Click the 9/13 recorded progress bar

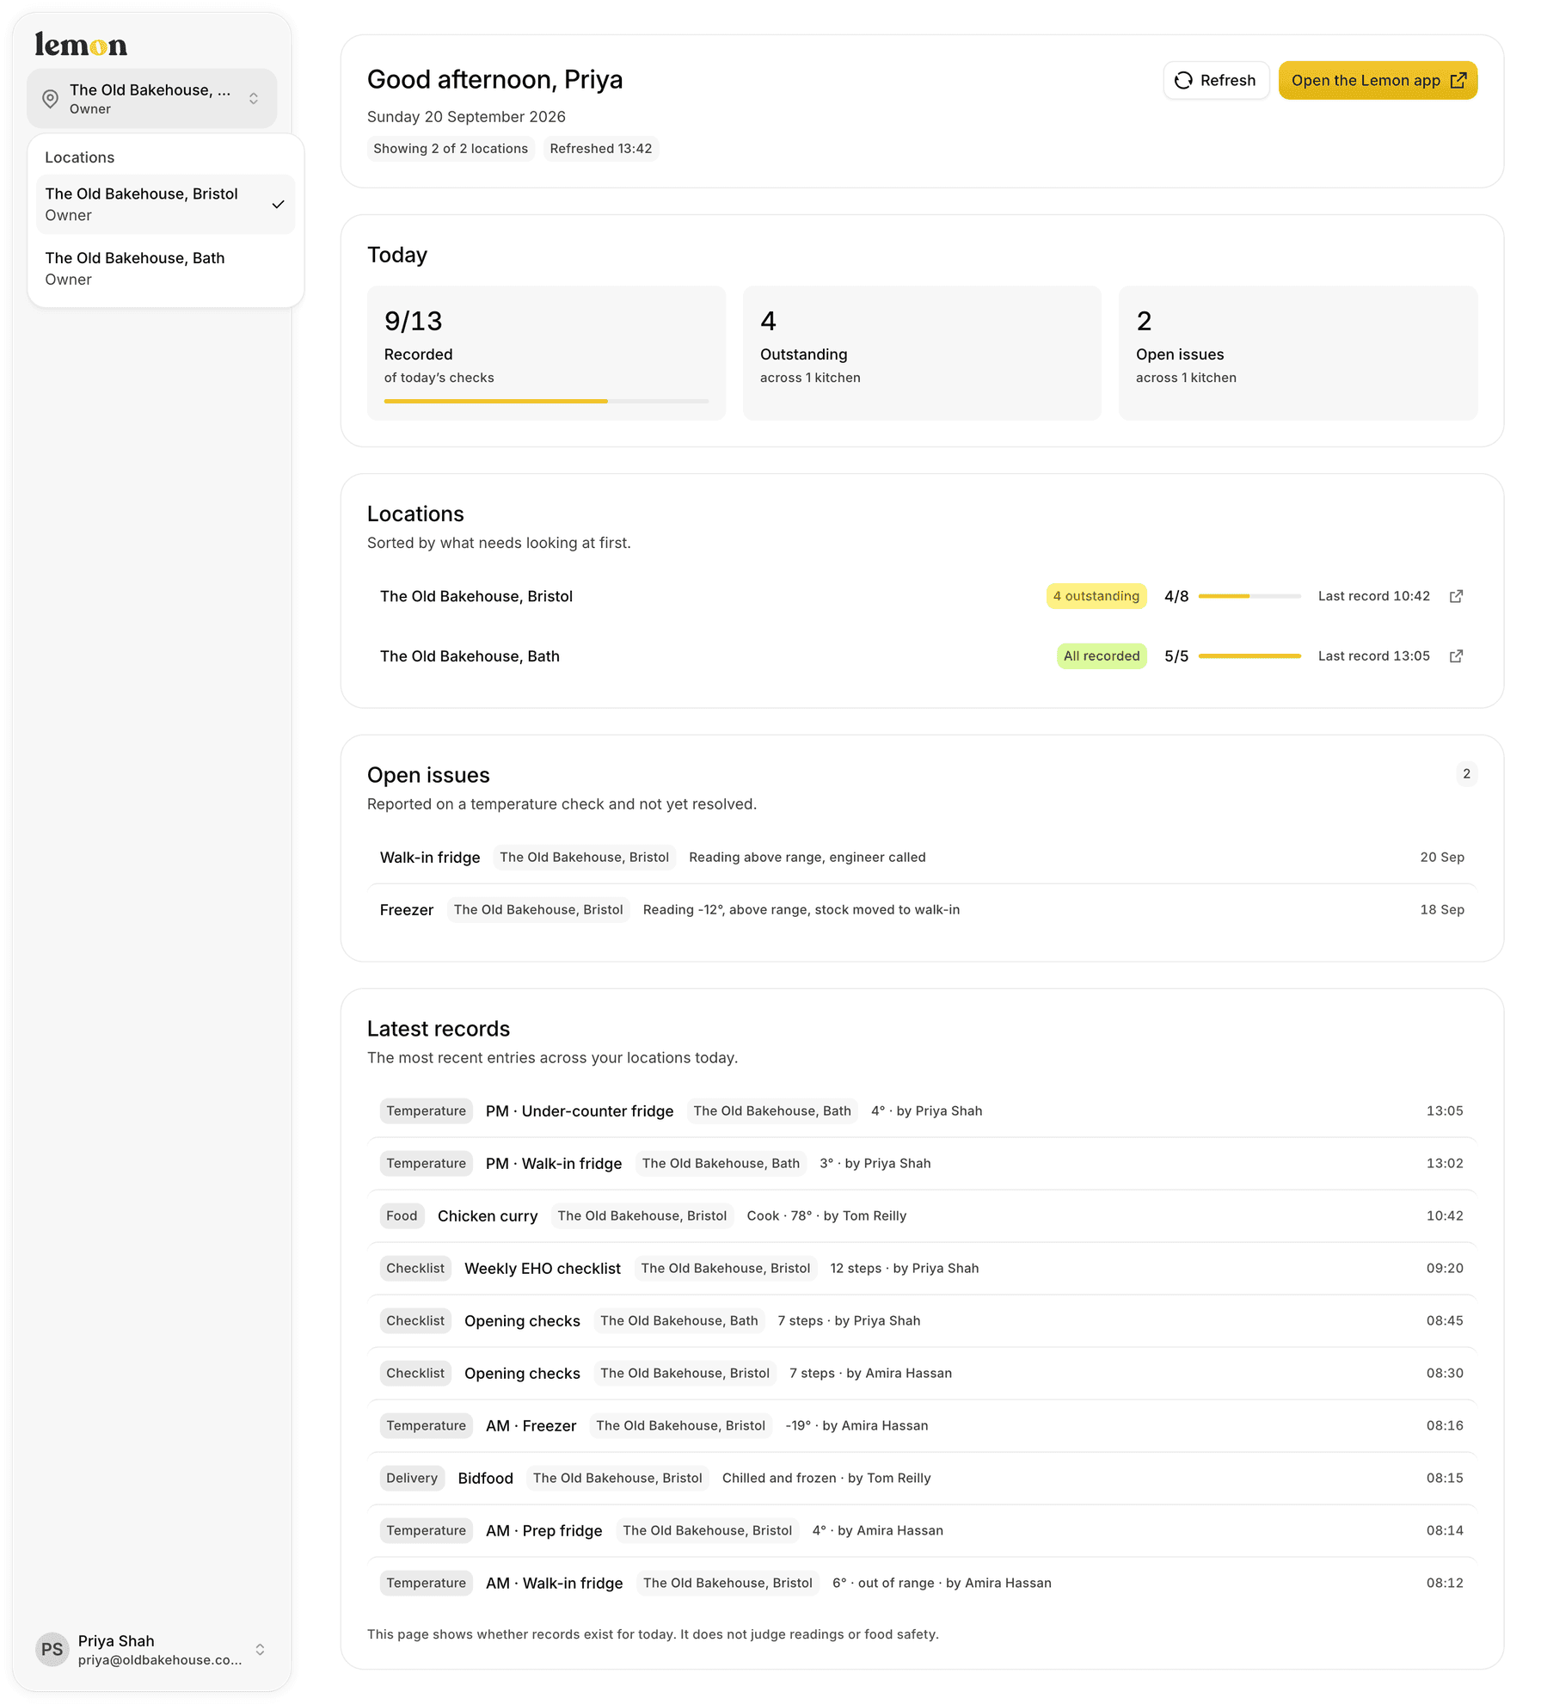(546, 402)
